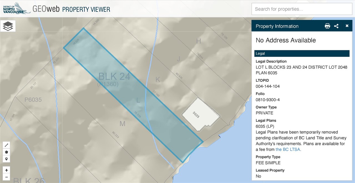Select the legal plan 6035 (LP) text
355x183 pixels.
click(265, 126)
